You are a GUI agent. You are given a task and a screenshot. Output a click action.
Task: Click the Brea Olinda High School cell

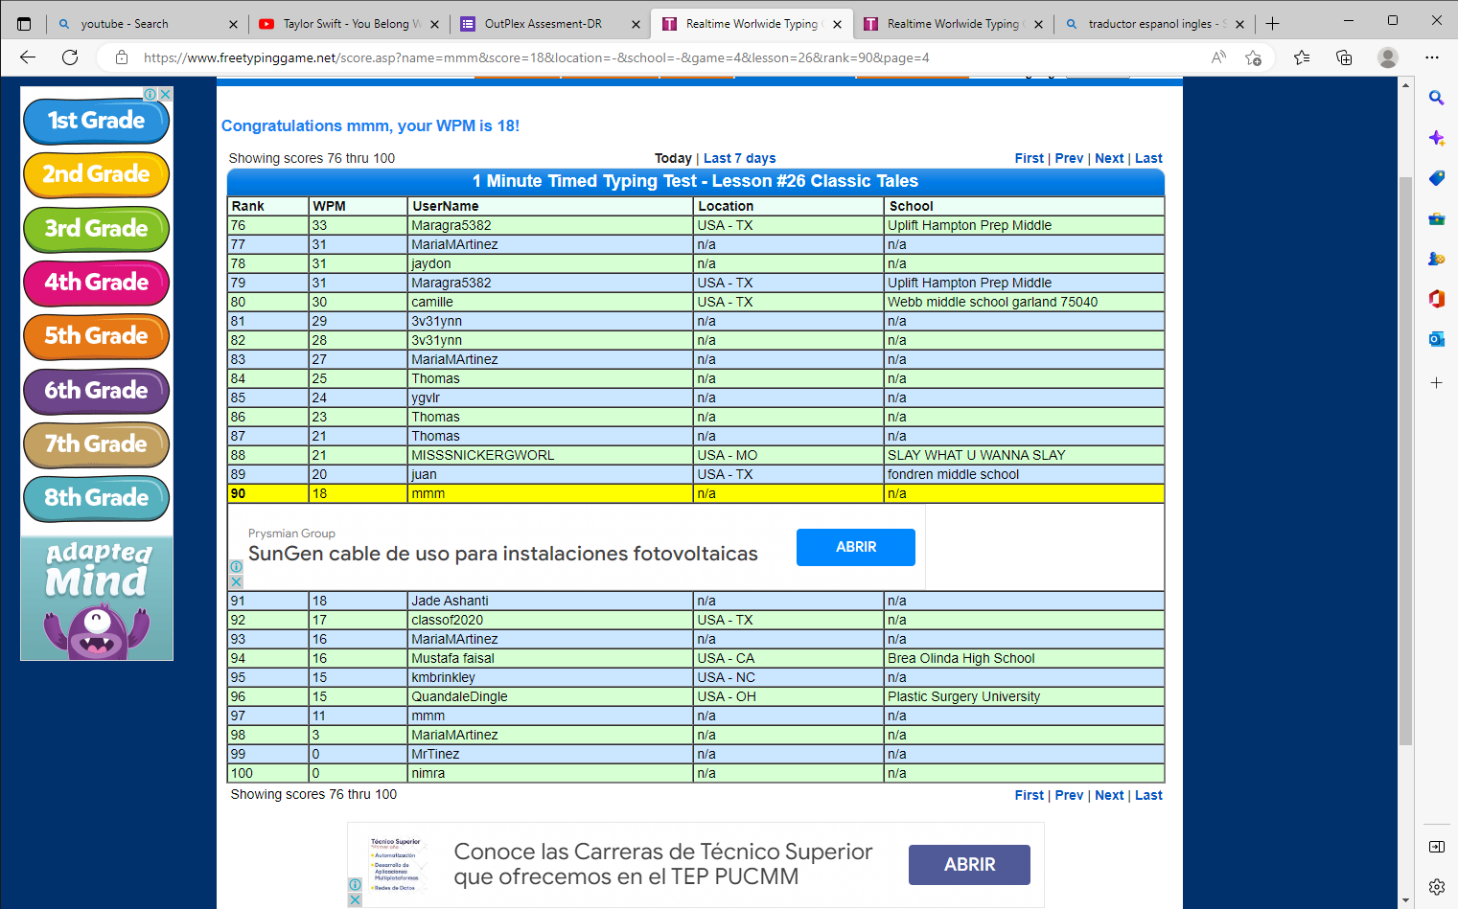1024,658
